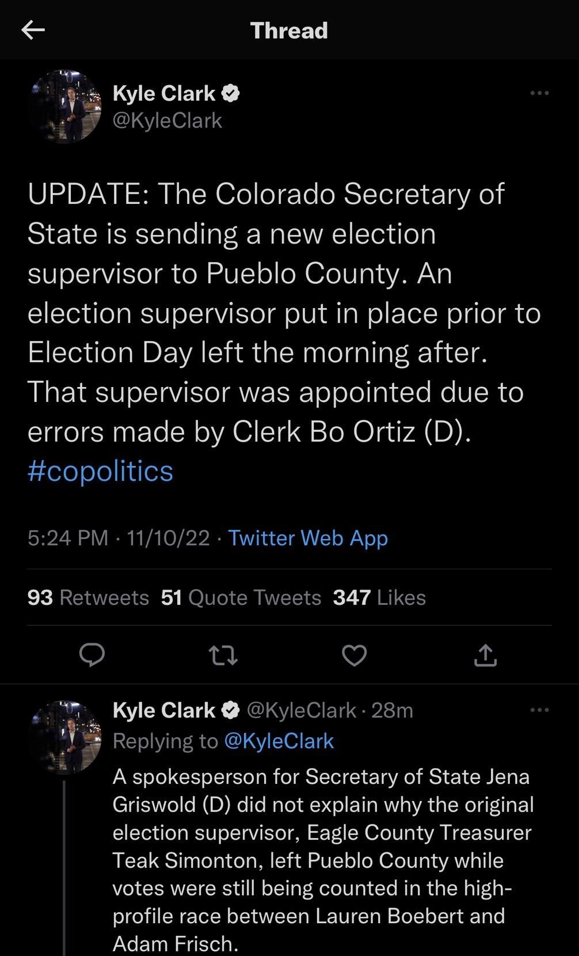Open the more options menu on first tweet

(x=539, y=92)
